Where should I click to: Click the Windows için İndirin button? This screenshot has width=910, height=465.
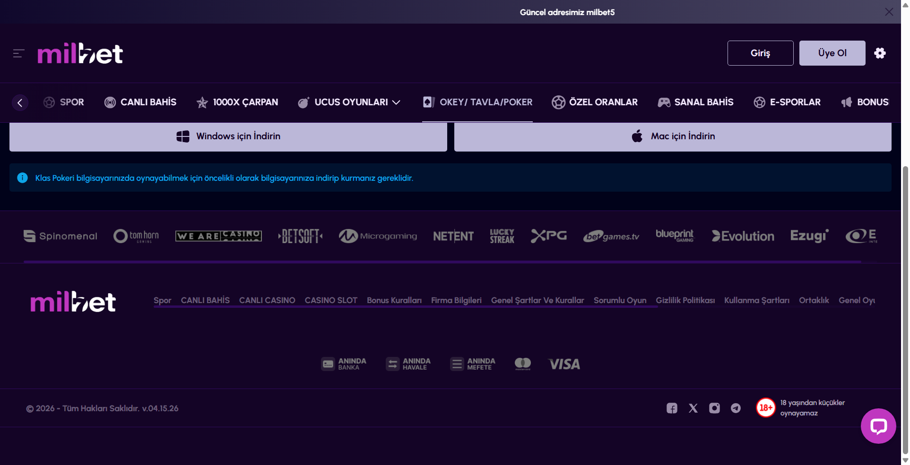pos(228,137)
